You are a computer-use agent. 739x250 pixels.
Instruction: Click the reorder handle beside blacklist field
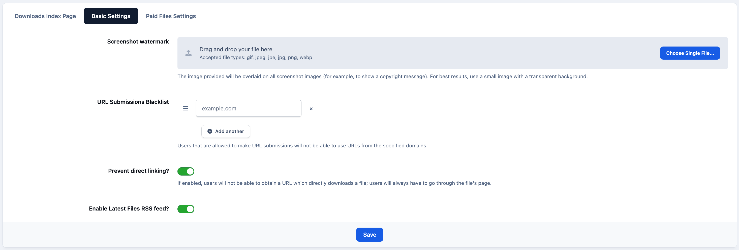click(x=185, y=108)
